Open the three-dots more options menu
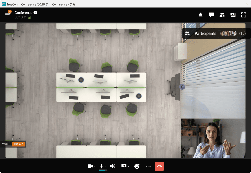 click(x=148, y=166)
